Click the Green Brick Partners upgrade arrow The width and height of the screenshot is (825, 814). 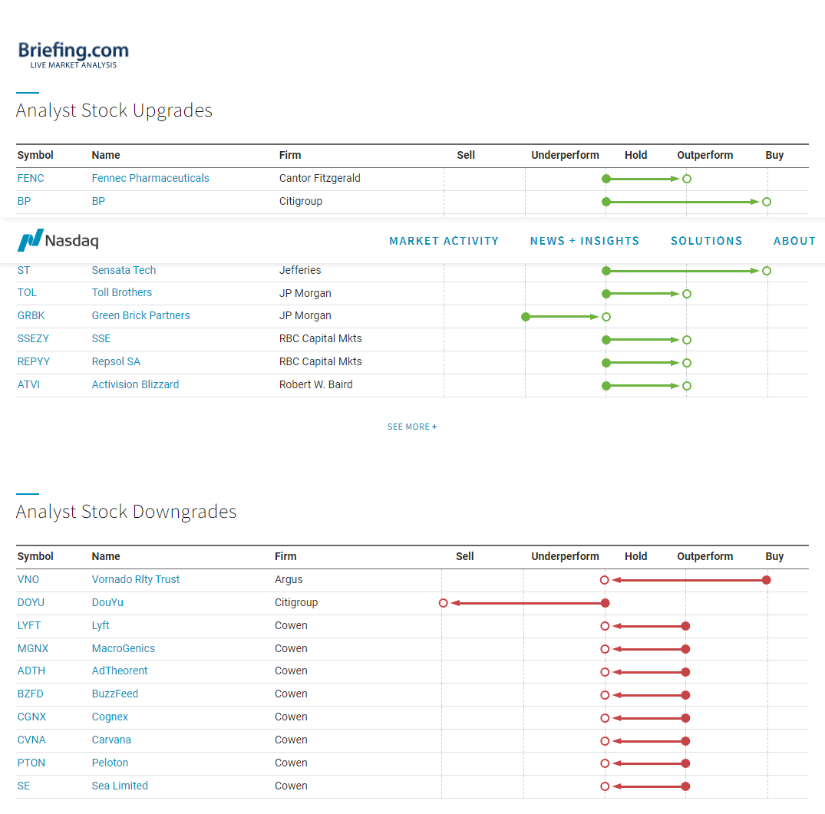[x=566, y=317]
